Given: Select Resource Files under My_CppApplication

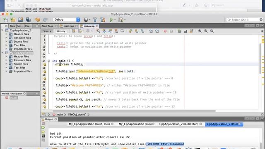Looking at the screenshot, I should tap(22, 60).
